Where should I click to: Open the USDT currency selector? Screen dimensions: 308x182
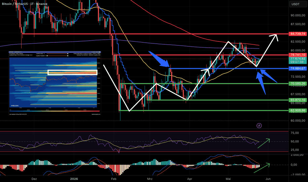(x=298, y=4)
